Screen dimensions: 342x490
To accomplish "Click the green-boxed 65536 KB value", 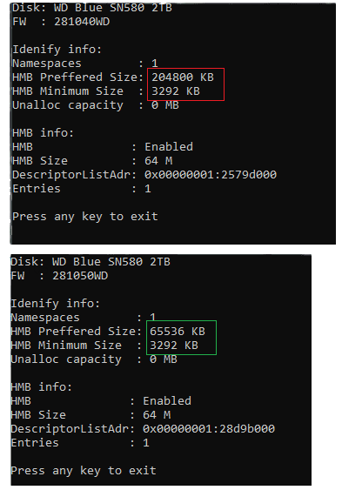I will [178, 332].
